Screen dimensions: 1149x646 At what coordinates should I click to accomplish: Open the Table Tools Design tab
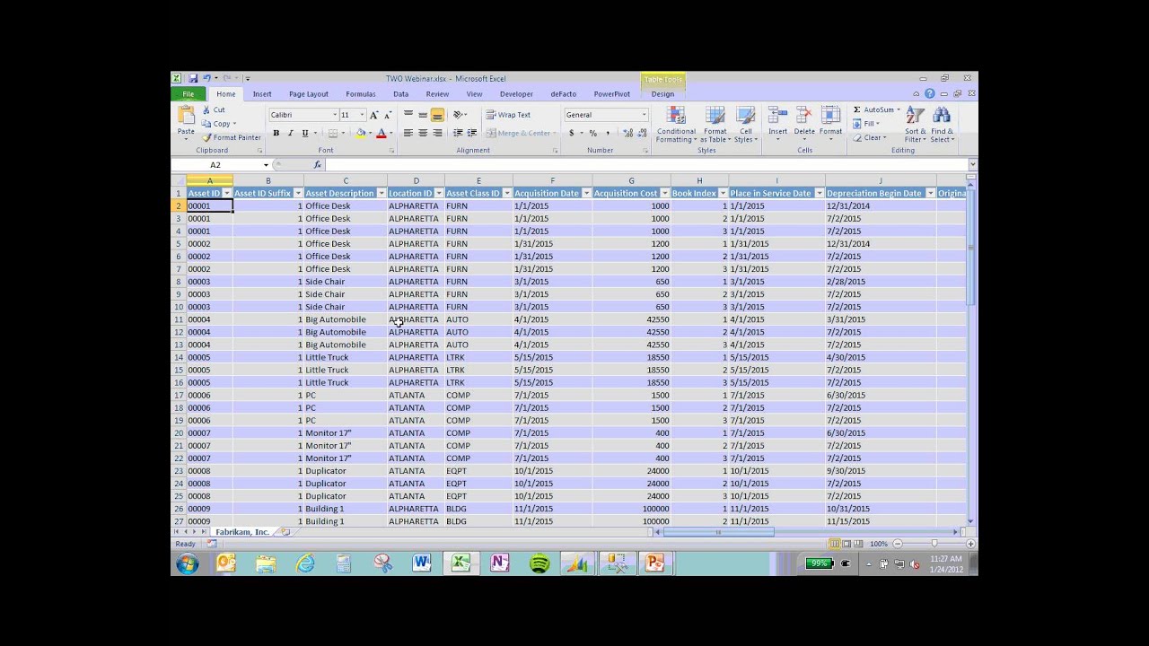pyautogui.click(x=662, y=94)
